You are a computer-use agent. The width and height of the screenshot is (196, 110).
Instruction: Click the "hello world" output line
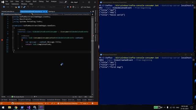point(112,15)
